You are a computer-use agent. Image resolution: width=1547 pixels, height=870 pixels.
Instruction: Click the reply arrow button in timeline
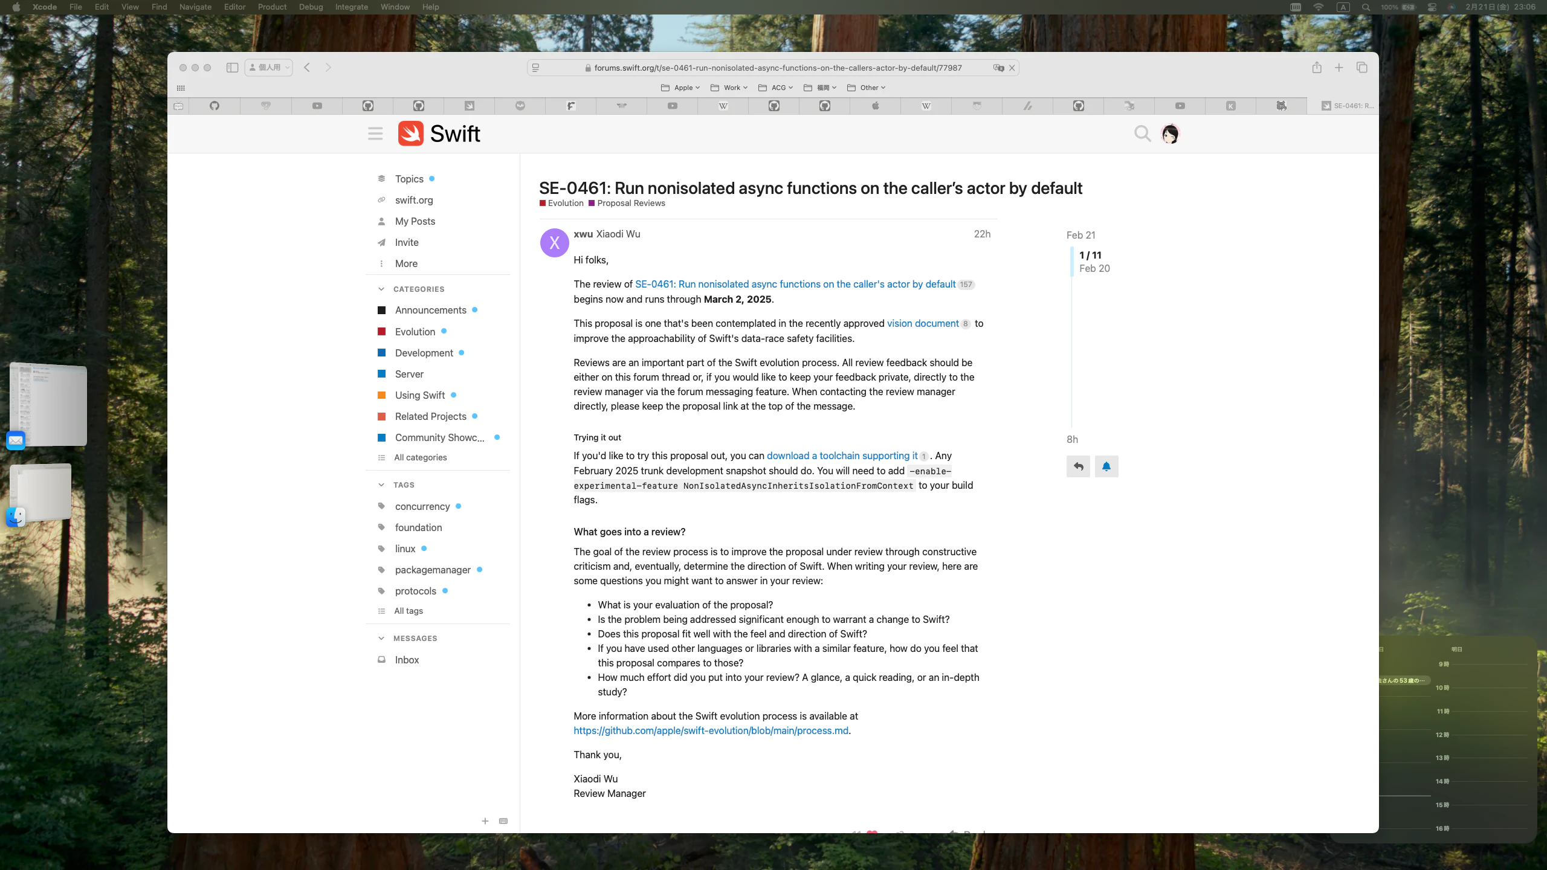click(1078, 466)
